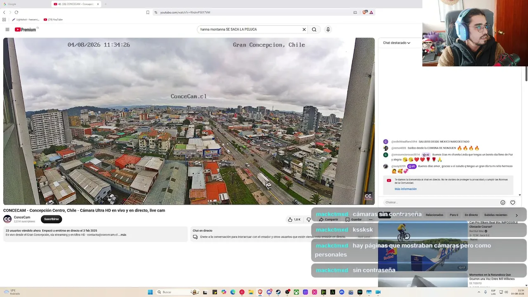This screenshot has height=297, width=528.
Task: Switch the ESP LAA keyboard language
Action: pyautogui.click(x=493, y=292)
